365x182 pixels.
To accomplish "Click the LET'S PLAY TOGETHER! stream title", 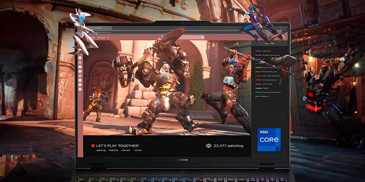I will click(118, 146).
